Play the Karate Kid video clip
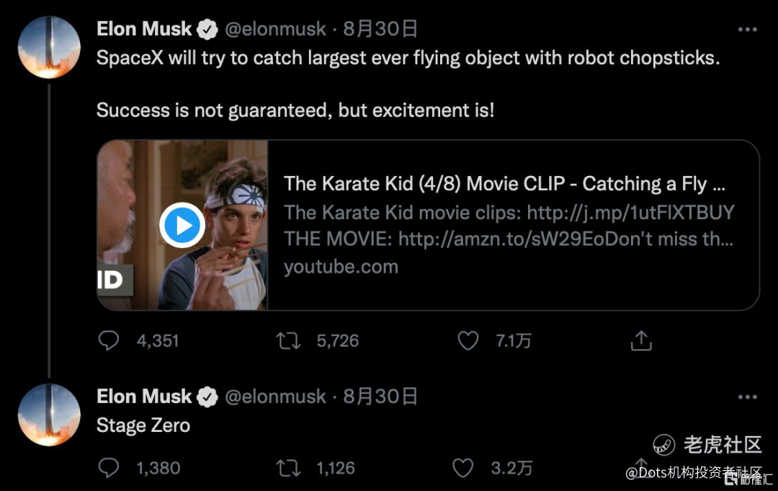This screenshot has width=778, height=491. click(x=182, y=226)
